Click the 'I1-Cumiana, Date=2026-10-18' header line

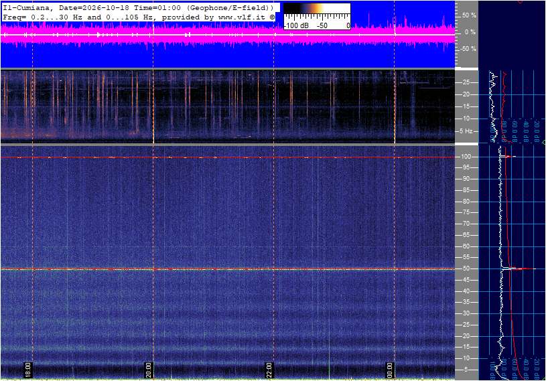pyautogui.click(x=138, y=7)
